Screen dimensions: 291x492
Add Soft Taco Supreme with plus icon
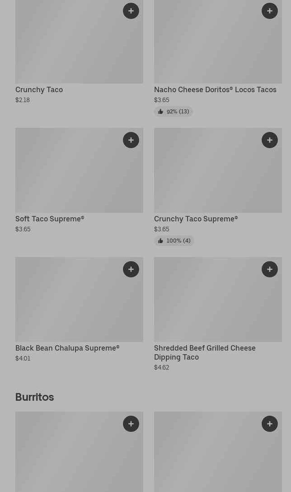tap(131, 140)
